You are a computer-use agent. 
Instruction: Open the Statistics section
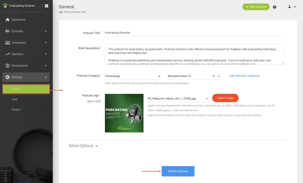point(18,54)
